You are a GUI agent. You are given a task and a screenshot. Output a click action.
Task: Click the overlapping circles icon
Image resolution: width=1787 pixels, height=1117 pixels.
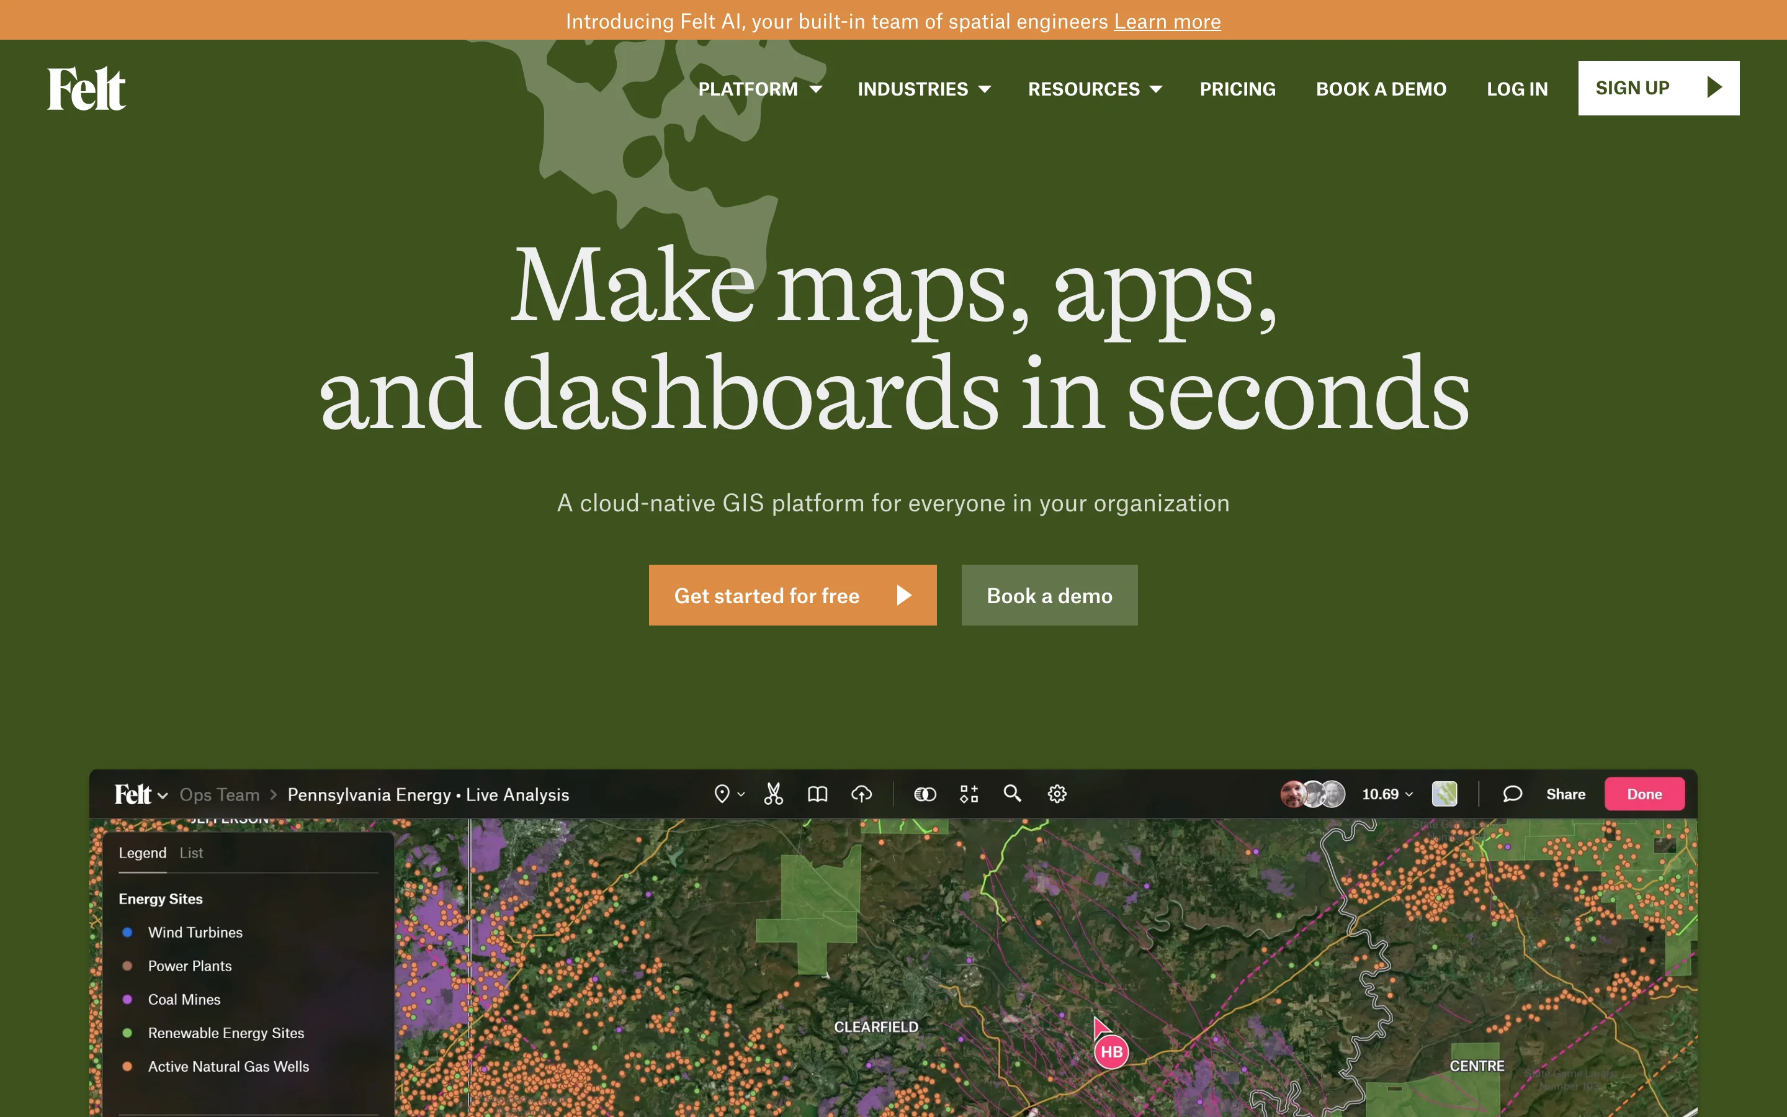[x=925, y=794]
